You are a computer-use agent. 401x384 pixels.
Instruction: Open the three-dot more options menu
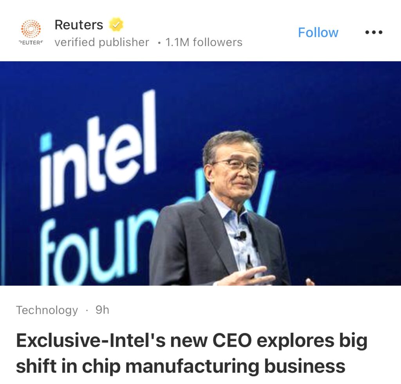[374, 32]
